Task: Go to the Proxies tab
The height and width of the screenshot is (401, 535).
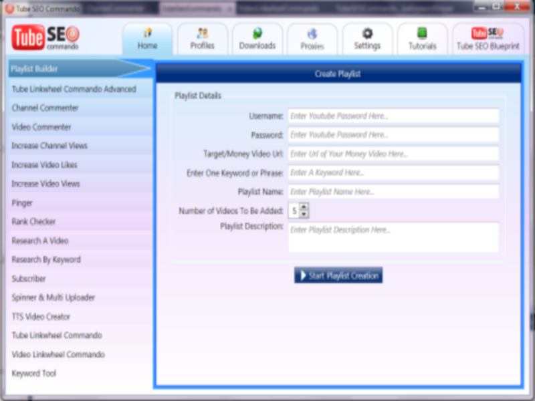Action: click(x=312, y=39)
